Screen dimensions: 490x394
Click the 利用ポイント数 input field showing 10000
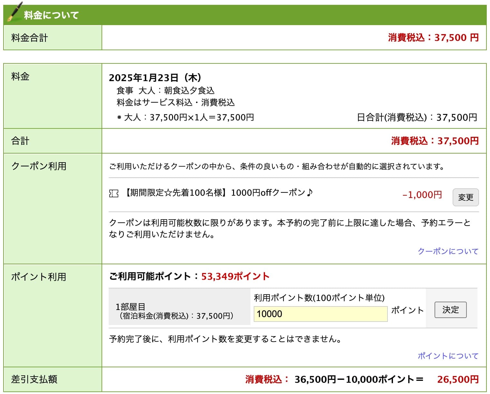[320, 314]
